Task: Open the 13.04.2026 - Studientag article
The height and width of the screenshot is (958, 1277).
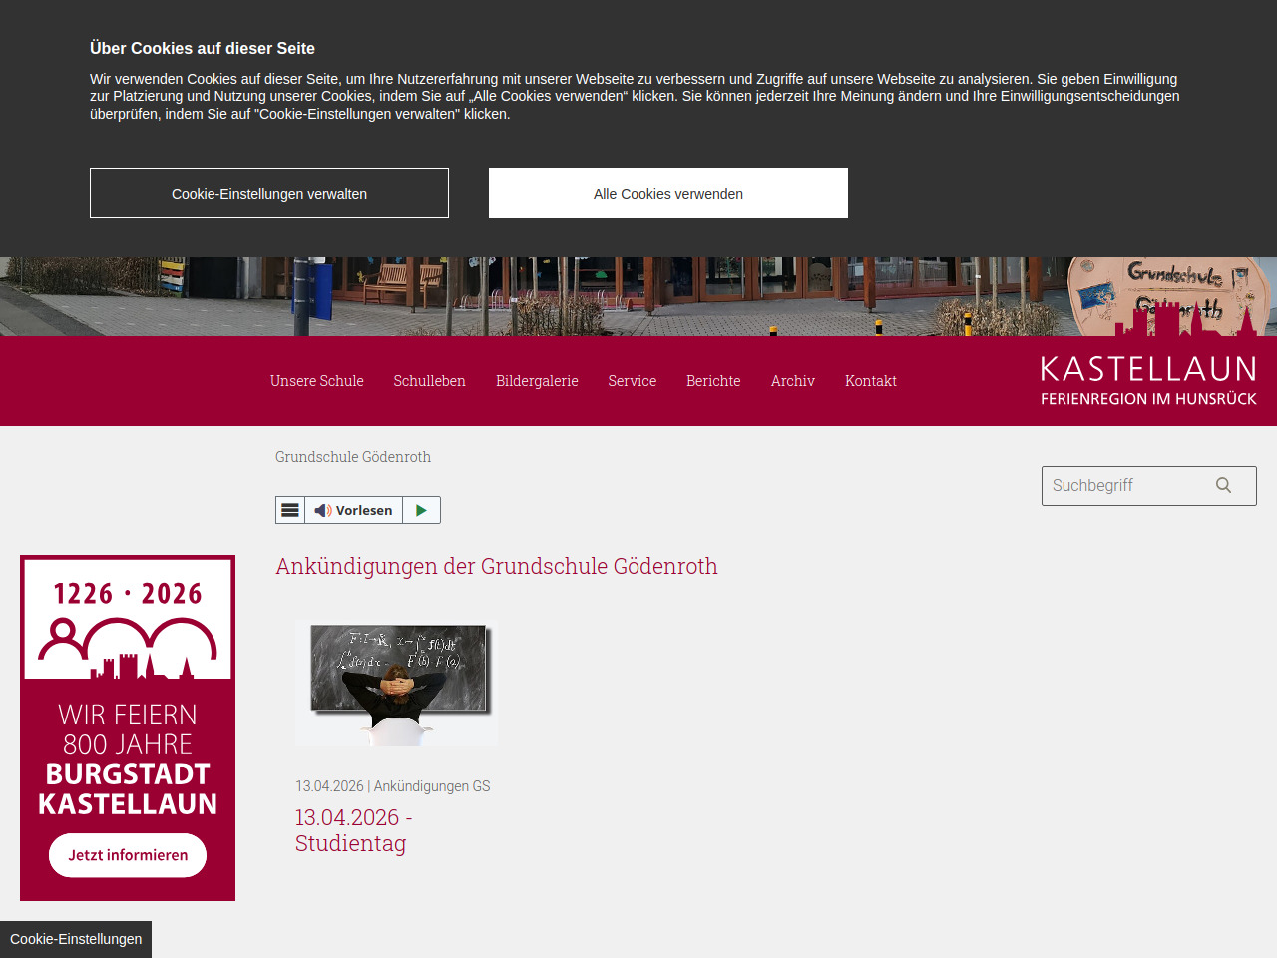Action: pos(353,830)
